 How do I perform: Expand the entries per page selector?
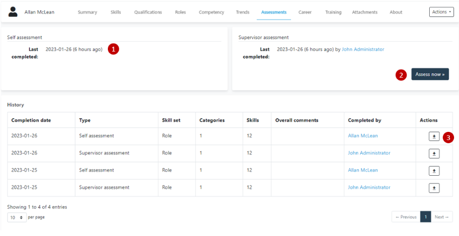[x=16, y=217]
